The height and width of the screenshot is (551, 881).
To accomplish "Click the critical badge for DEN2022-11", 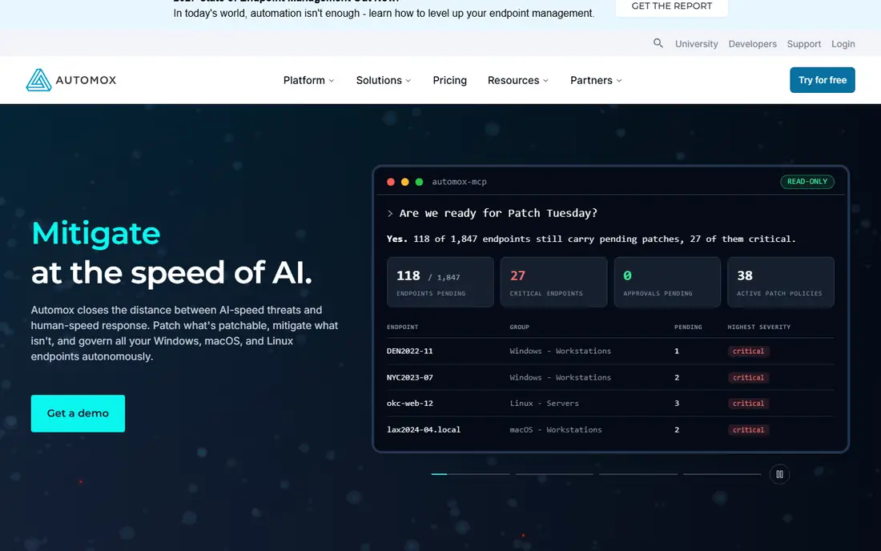I will click(x=748, y=351).
